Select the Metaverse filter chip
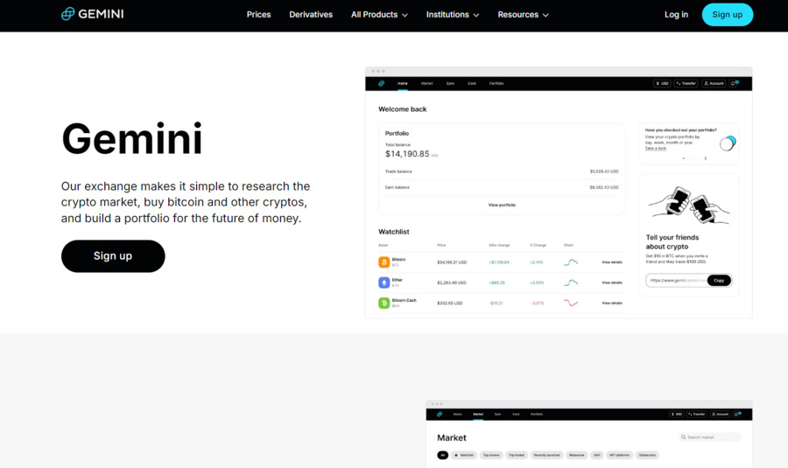The height and width of the screenshot is (468, 788). pyautogui.click(x=577, y=456)
